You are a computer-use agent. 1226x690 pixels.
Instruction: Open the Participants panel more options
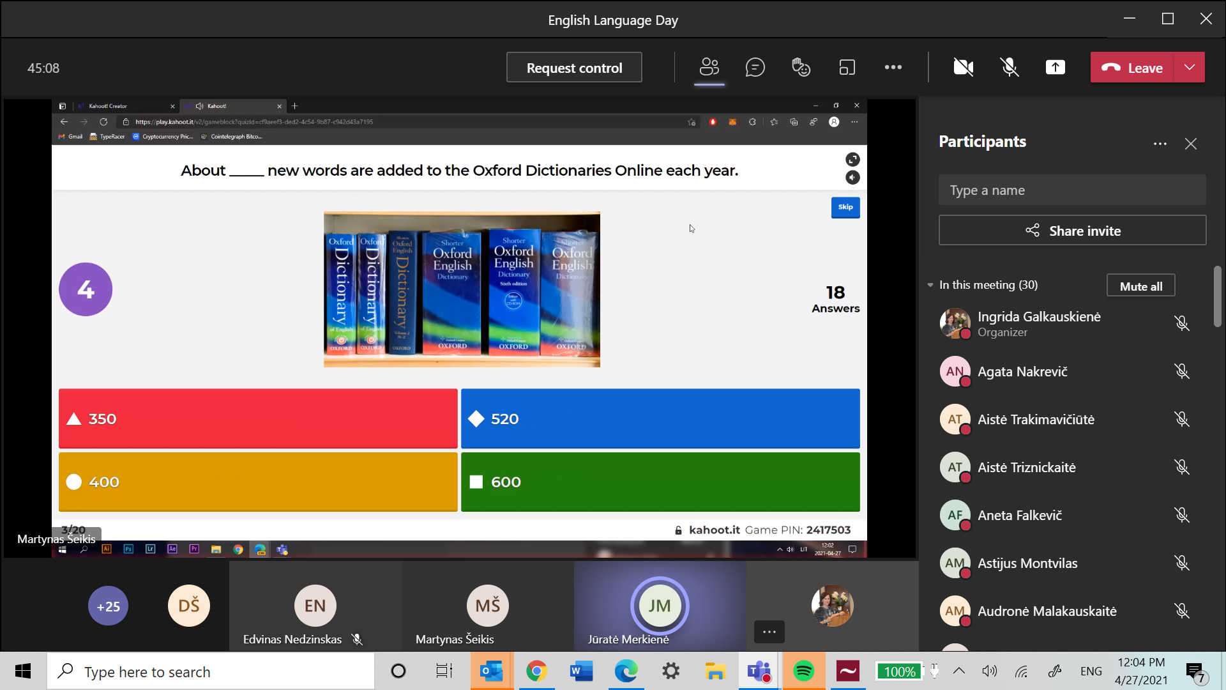[1160, 144]
